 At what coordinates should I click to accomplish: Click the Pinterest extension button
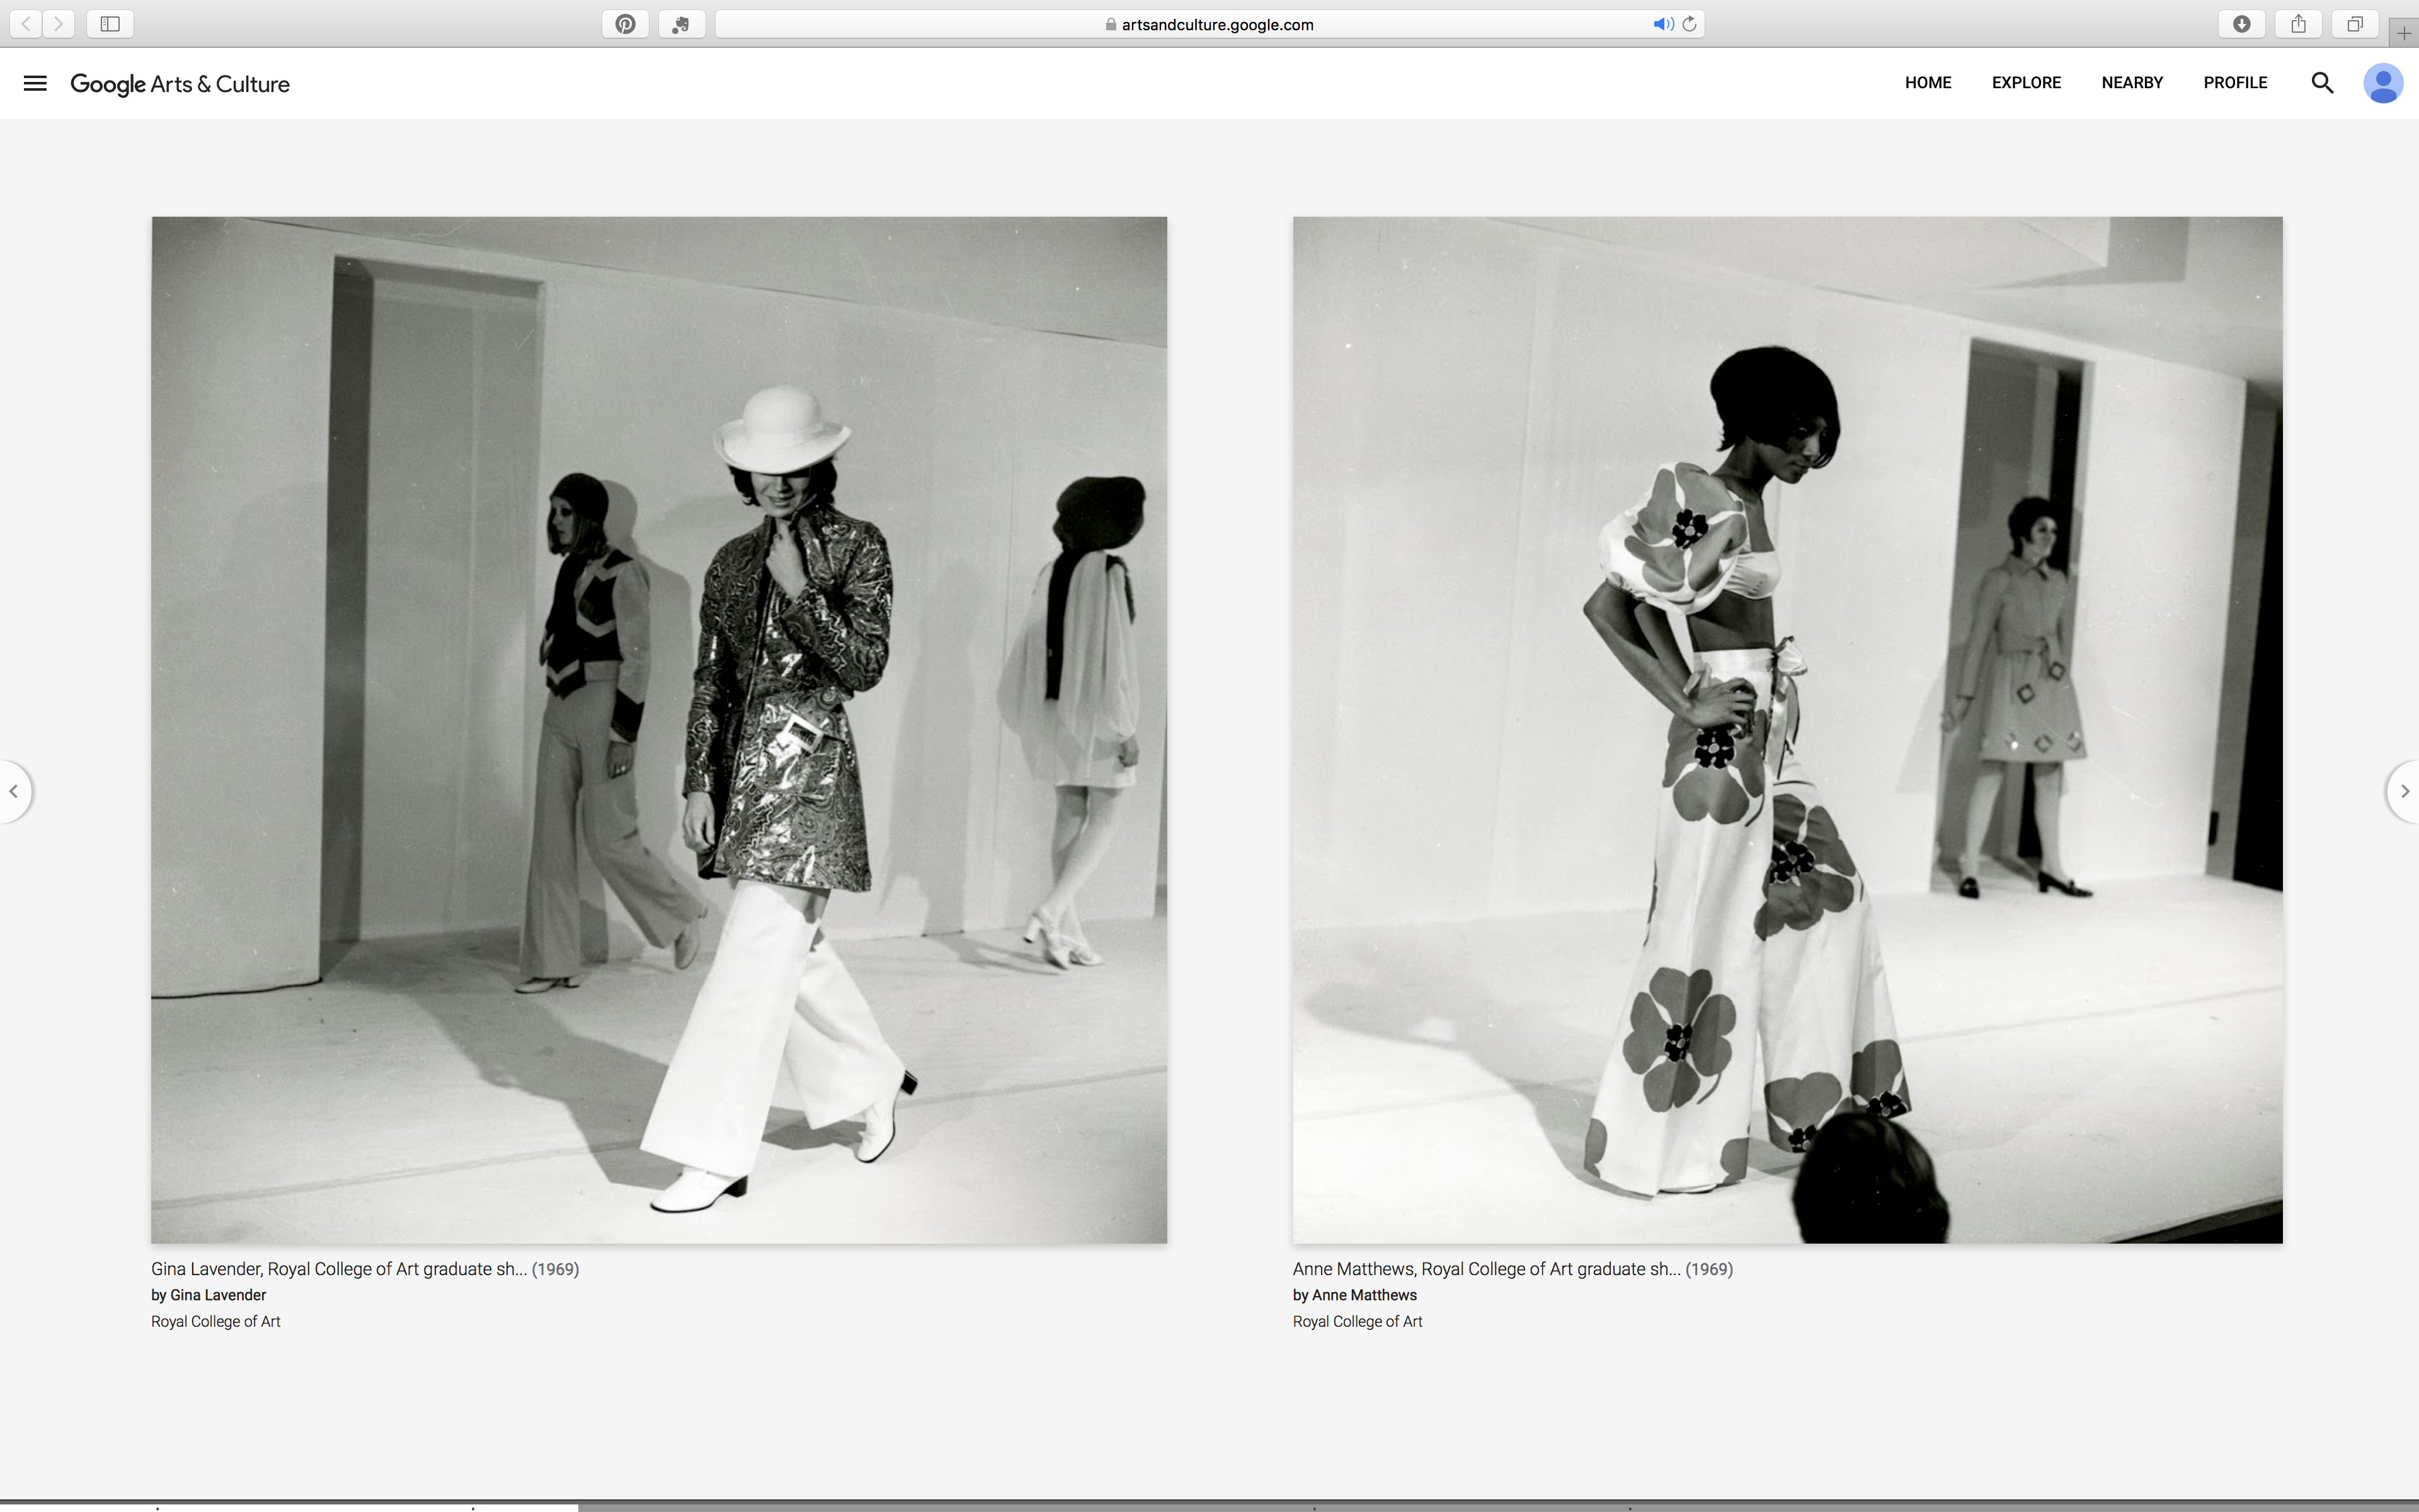626,24
